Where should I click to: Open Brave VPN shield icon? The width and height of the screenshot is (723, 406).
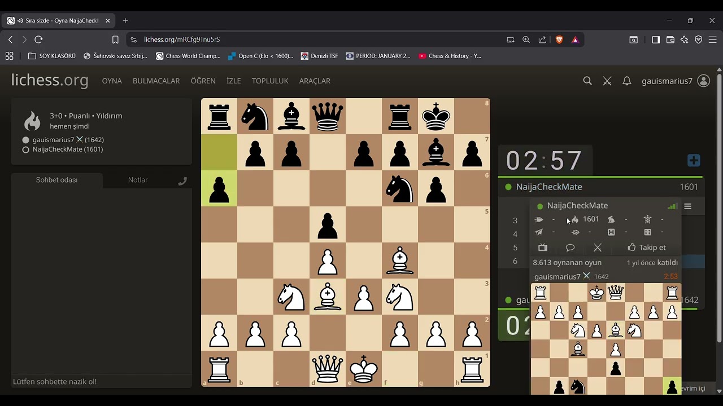pos(699,39)
